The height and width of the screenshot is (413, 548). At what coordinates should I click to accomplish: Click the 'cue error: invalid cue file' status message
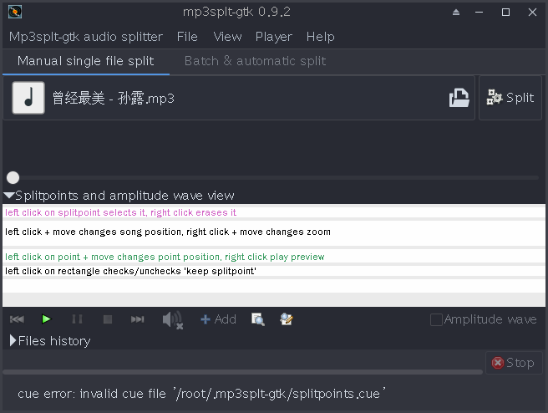[201, 394]
